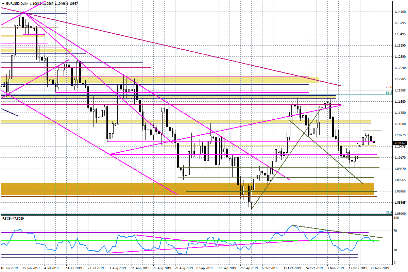Click the 70 level on RSI scale

tap(395, 231)
